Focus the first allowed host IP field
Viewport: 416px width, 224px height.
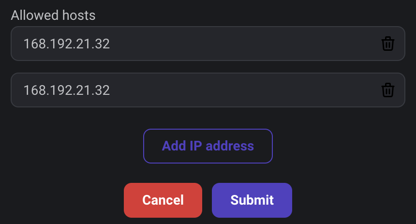click(208, 44)
